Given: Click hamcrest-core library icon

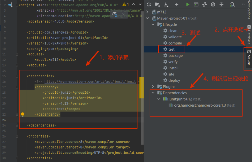Looking at the screenshot, I should pos(171,105).
